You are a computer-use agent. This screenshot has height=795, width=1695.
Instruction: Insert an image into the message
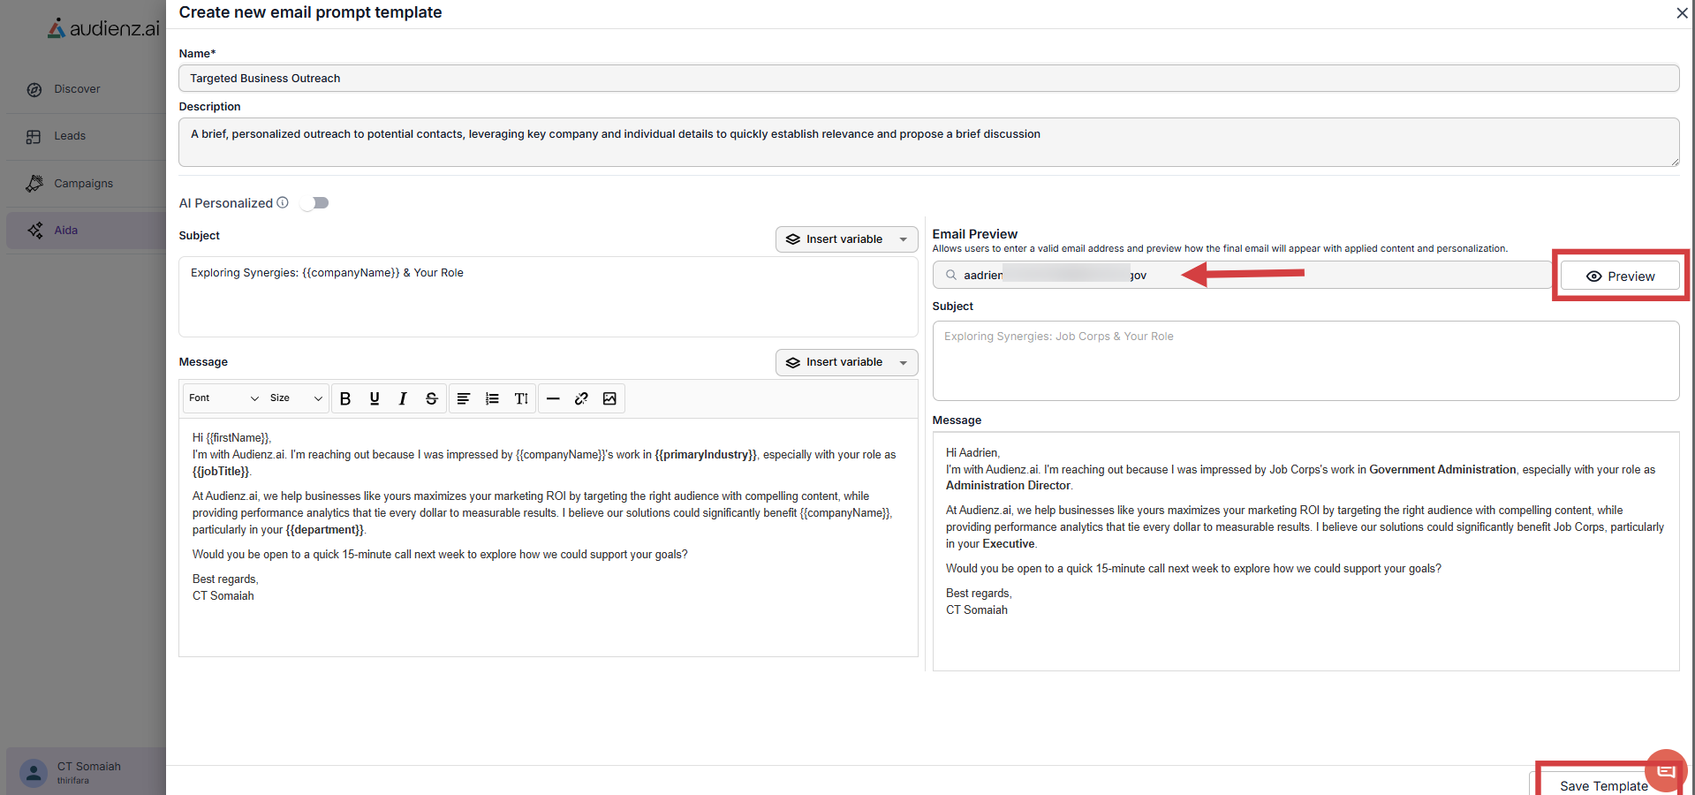pos(609,398)
